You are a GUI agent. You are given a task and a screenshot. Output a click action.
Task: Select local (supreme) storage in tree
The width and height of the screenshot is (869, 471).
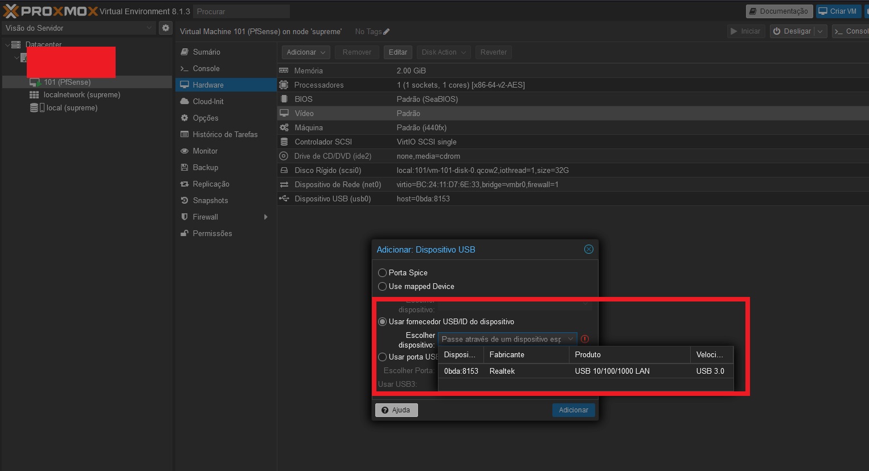72,108
